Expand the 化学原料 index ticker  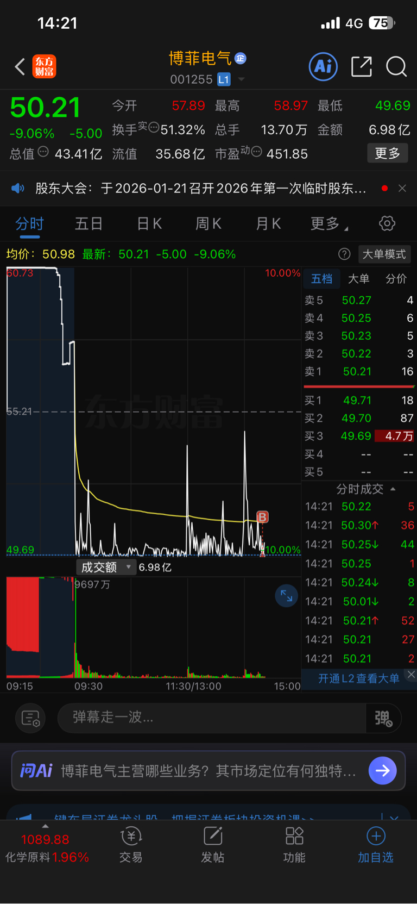click(x=47, y=843)
